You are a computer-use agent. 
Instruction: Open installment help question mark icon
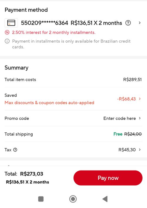[128, 23]
